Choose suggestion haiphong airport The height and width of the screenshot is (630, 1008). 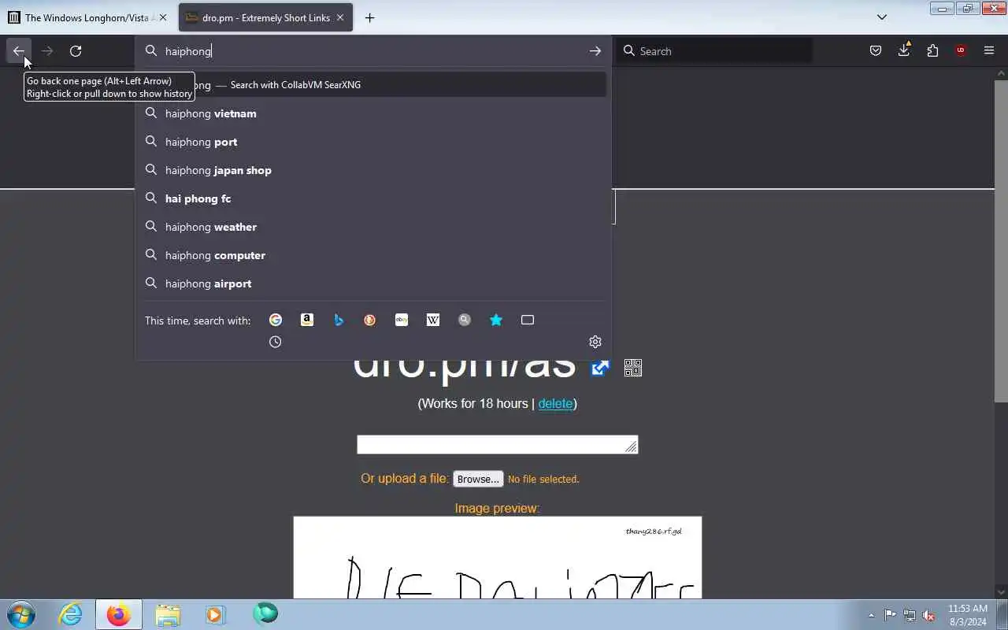click(373, 283)
